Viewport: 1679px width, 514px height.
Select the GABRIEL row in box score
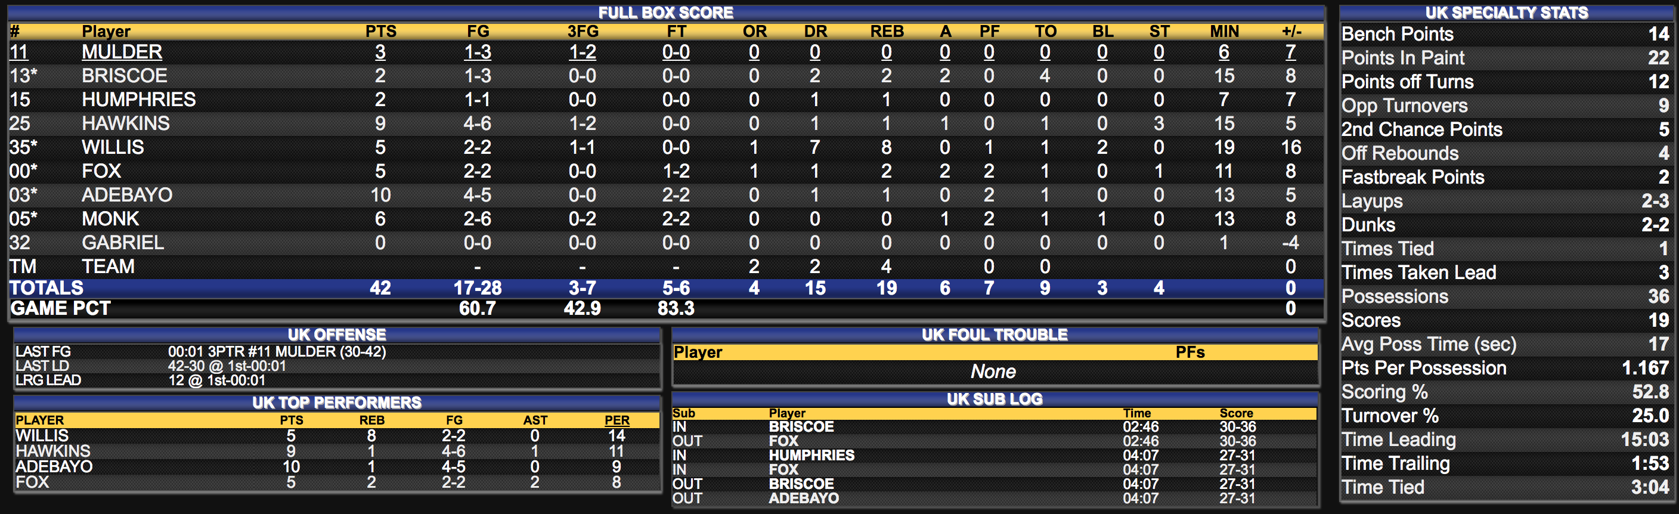tap(666, 243)
